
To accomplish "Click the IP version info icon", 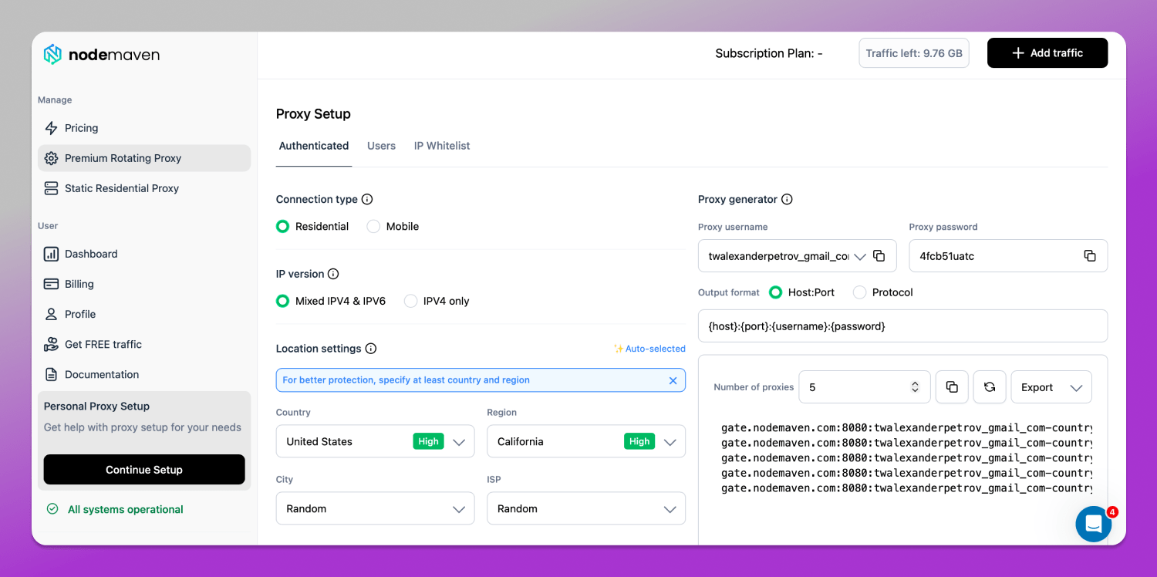I will click(333, 274).
